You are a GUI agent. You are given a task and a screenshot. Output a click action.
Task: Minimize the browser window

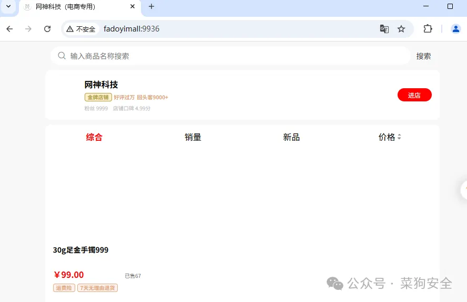coord(426,6)
